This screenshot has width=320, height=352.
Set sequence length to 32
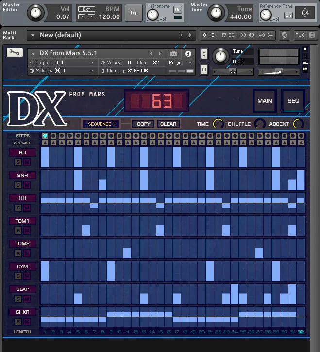301,332
